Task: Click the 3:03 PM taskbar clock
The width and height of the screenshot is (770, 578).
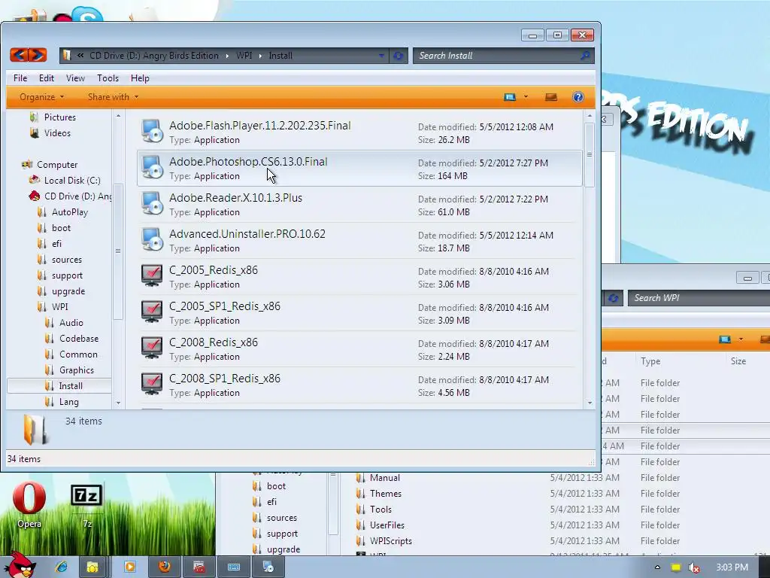Action: tap(732, 567)
